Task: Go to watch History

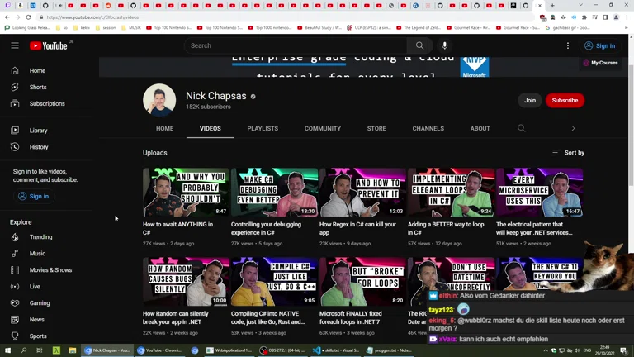Action: (39, 147)
